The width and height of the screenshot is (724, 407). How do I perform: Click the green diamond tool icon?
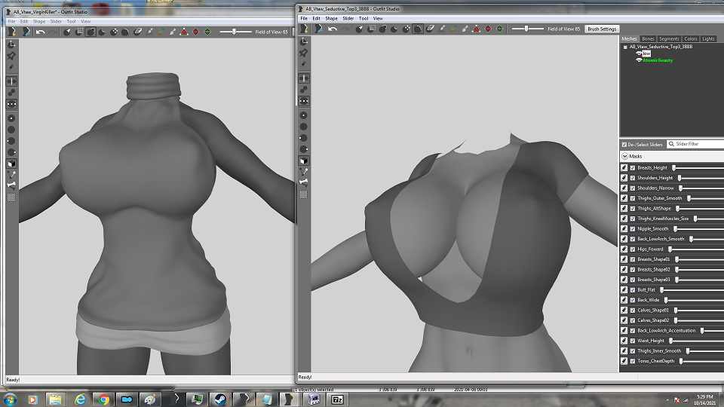499,29
